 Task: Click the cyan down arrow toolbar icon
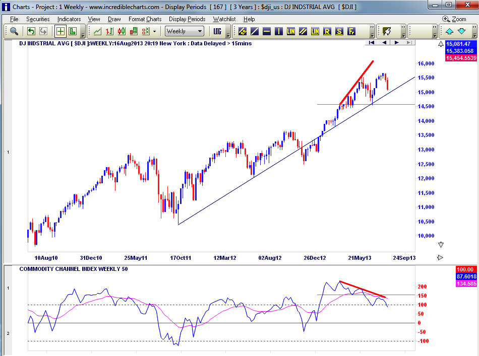point(461,31)
